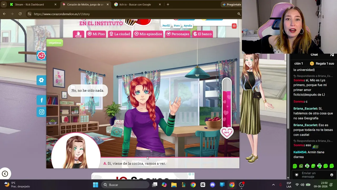Viewport: 337px width, 190px height.
Task: Close the itch io tab
Action: coord(160,4)
